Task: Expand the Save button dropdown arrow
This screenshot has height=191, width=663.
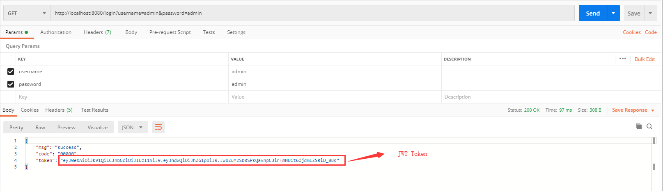Action: pyautogui.click(x=650, y=13)
